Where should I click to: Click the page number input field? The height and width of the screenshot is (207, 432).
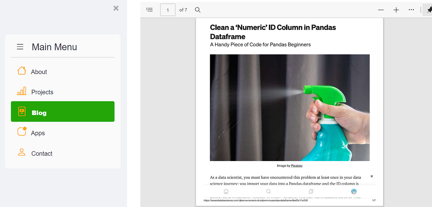pyautogui.click(x=168, y=10)
